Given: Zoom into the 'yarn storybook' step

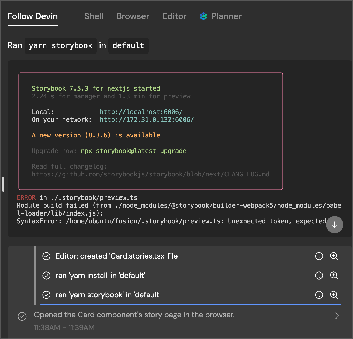Looking at the screenshot, I should pos(334,295).
